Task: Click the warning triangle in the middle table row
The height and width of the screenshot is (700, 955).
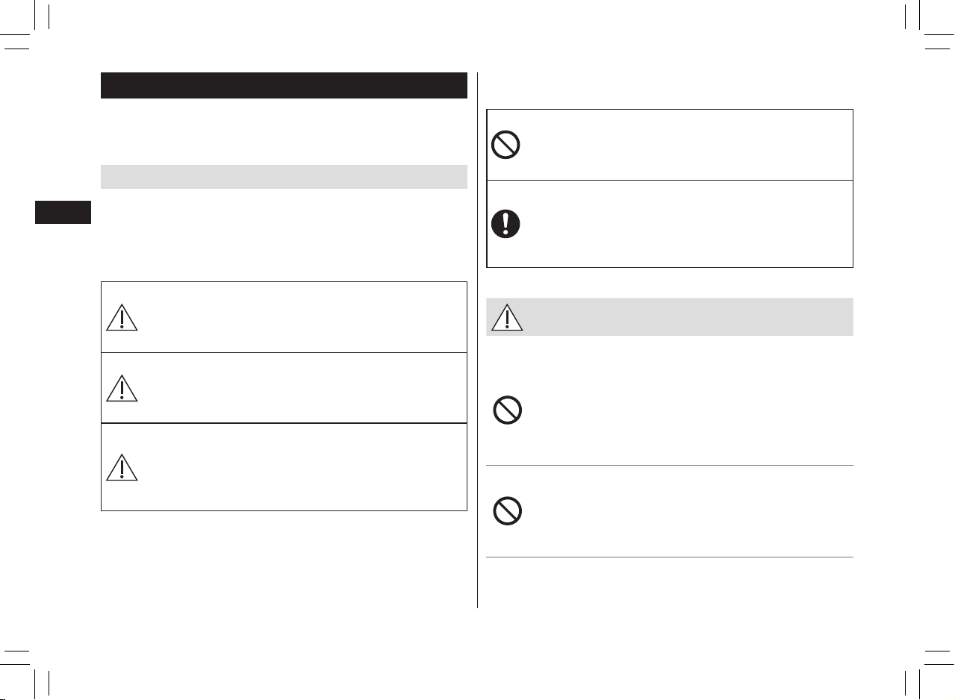Action: [x=122, y=389]
